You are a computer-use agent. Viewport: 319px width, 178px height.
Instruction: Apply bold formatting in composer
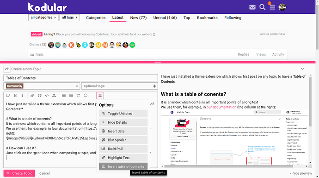click(15, 95)
